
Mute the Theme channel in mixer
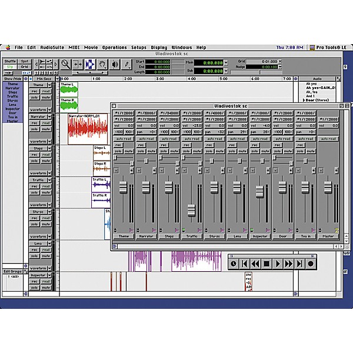tap(129, 152)
